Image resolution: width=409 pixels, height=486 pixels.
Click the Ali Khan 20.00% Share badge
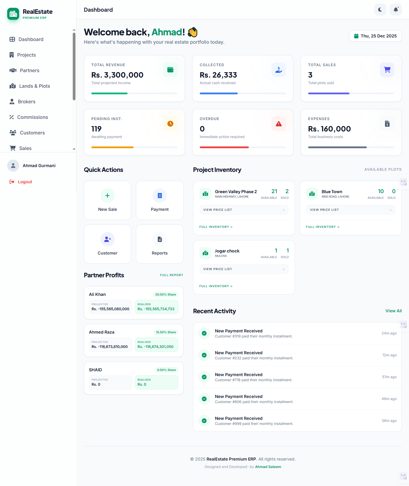166,295
